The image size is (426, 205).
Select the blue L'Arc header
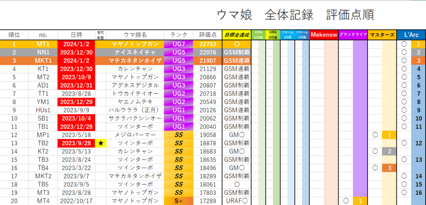pos(411,35)
